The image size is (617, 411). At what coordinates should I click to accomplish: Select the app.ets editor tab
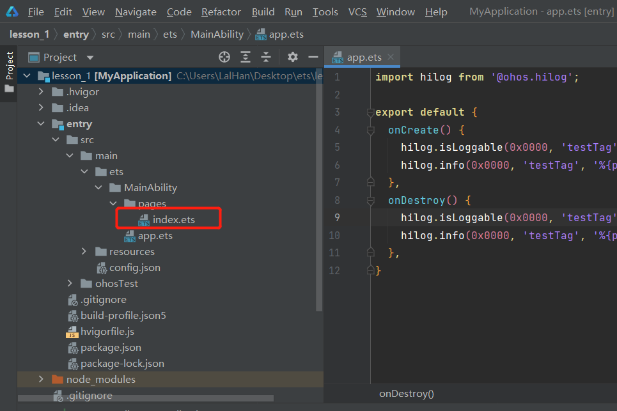coord(362,58)
